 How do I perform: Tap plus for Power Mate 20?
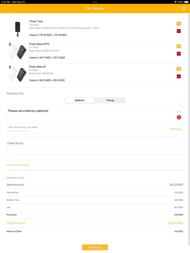click(x=178, y=69)
